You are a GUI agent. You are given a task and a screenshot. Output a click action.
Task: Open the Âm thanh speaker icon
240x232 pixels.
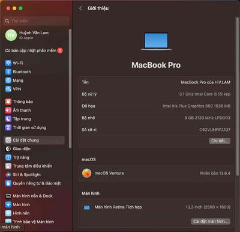tap(8, 110)
